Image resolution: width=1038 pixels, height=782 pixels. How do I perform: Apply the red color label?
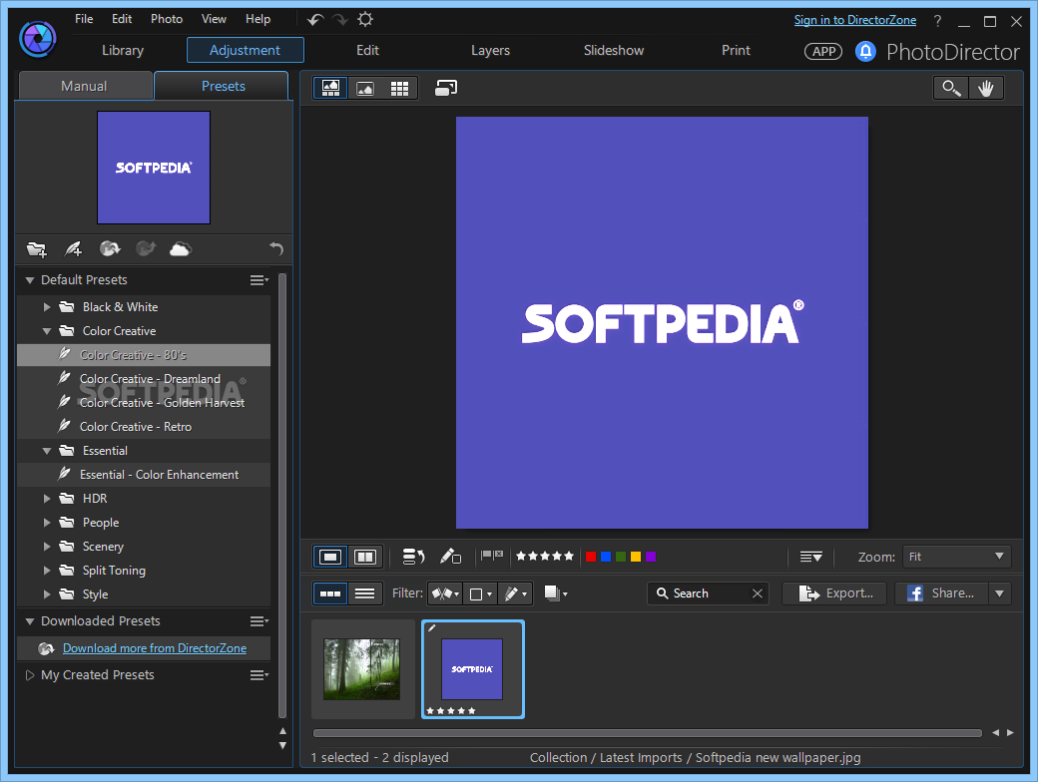click(x=591, y=557)
